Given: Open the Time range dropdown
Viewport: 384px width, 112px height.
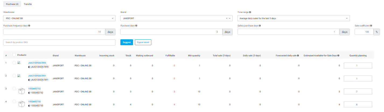Looking at the screenshot, I should pos(294,18).
